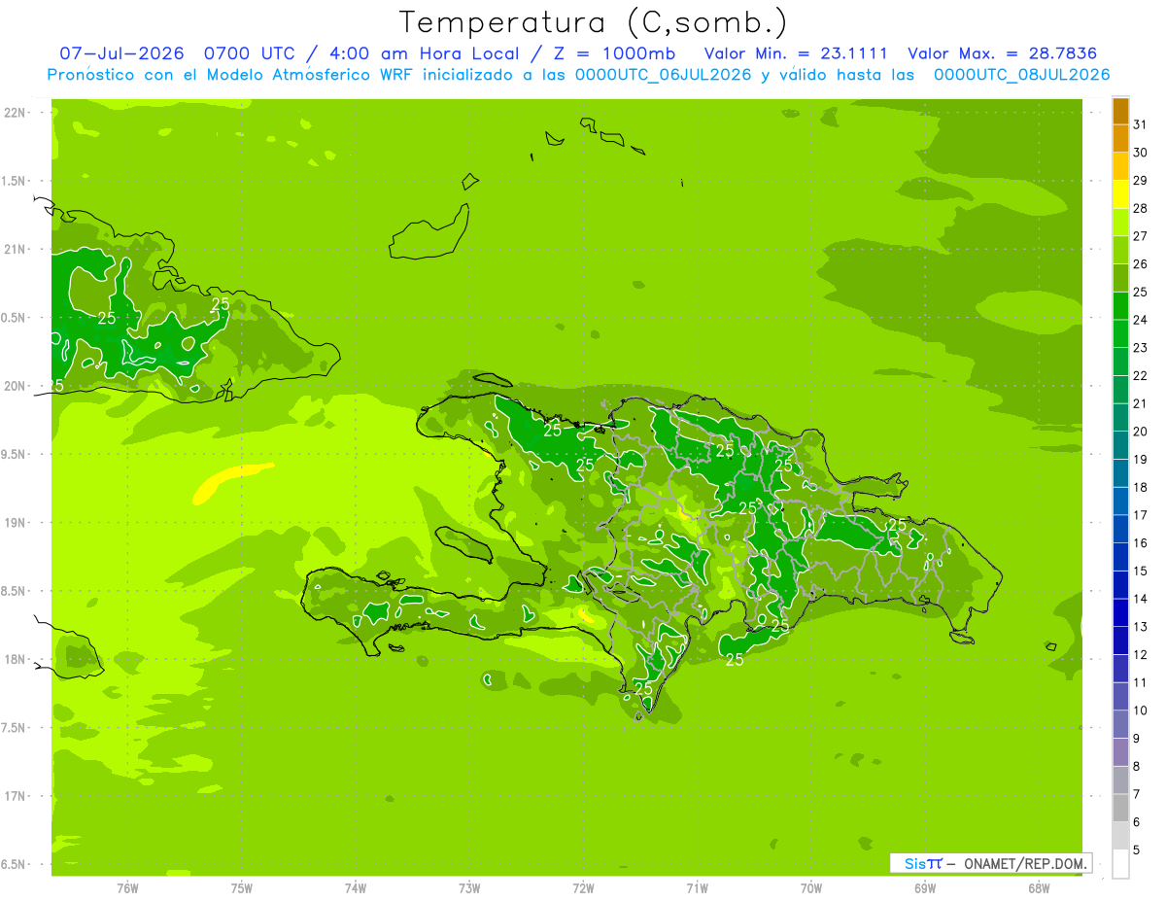The width and height of the screenshot is (1166, 901).
Task: Click the "19N" latitude label
Action: coord(16,523)
